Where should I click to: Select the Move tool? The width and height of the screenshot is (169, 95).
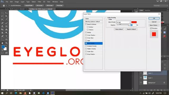6,13
